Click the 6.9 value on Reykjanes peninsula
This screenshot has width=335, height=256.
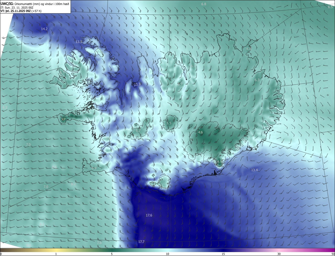(94, 168)
